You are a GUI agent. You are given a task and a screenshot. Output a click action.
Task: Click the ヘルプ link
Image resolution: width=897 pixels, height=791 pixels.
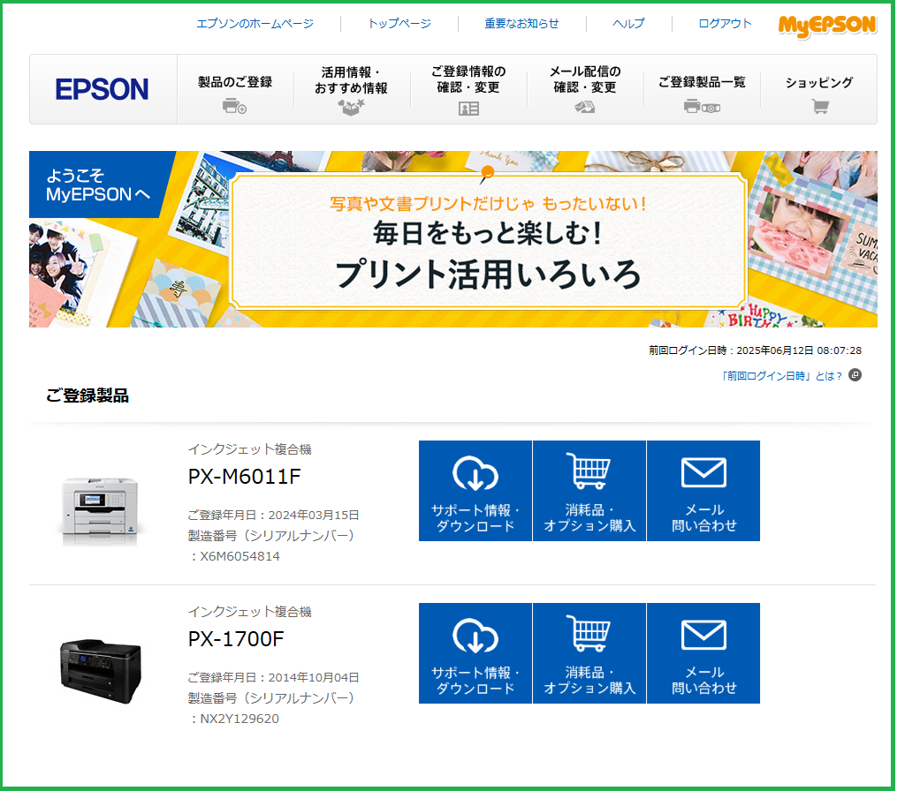coord(628,24)
